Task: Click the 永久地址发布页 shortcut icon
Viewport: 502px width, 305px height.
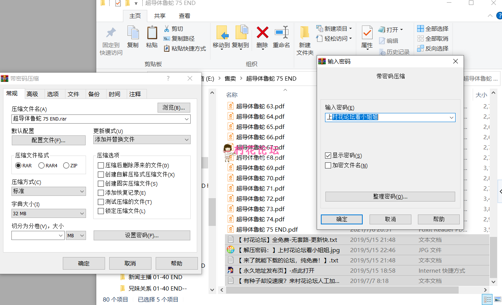Action: [x=230, y=270]
